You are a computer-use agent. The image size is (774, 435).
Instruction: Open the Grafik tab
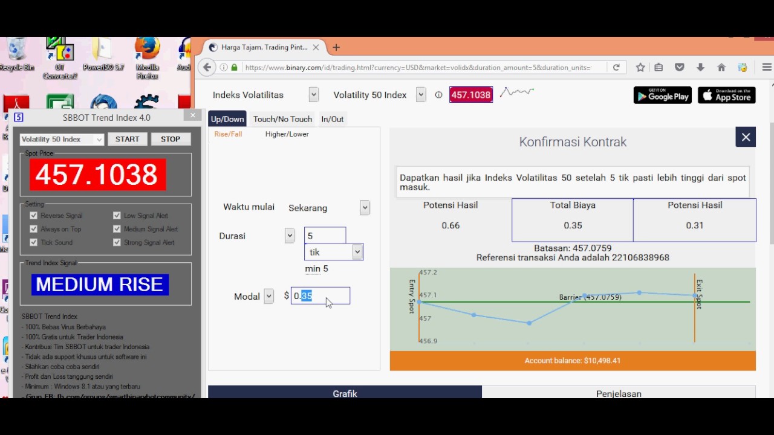click(345, 393)
